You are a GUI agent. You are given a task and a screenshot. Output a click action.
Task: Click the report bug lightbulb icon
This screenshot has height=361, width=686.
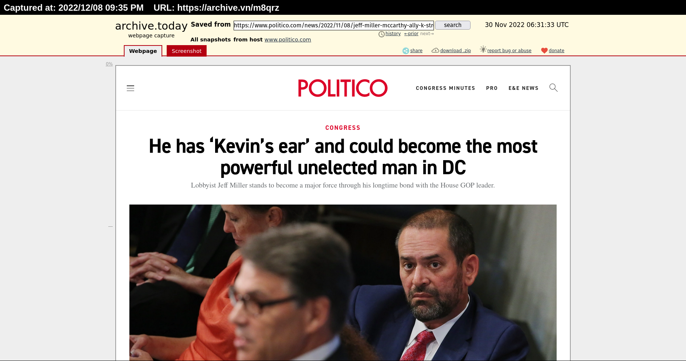click(483, 50)
